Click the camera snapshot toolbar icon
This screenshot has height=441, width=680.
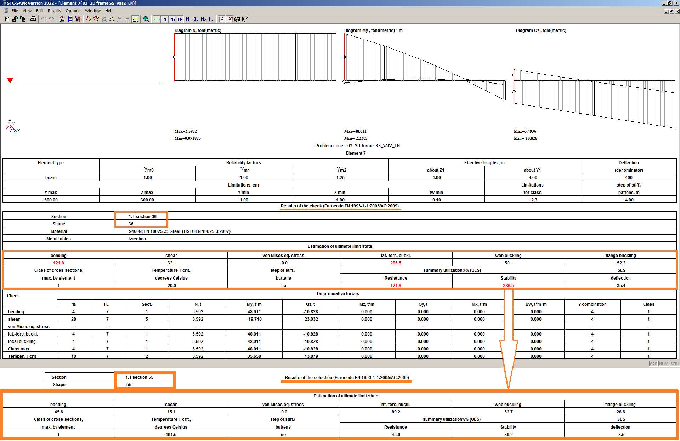(237, 19)
